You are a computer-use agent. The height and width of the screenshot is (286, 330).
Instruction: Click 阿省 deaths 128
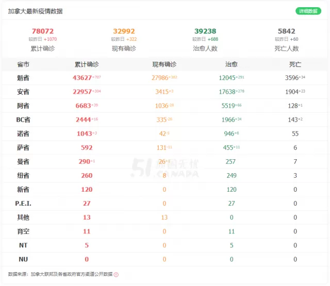(293, 106)
